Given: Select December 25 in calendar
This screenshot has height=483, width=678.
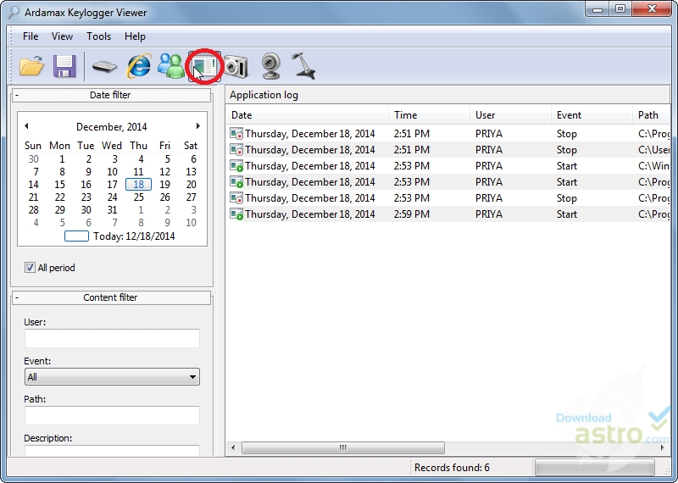Looking at the screenshot, I should (x=138, y=197).
